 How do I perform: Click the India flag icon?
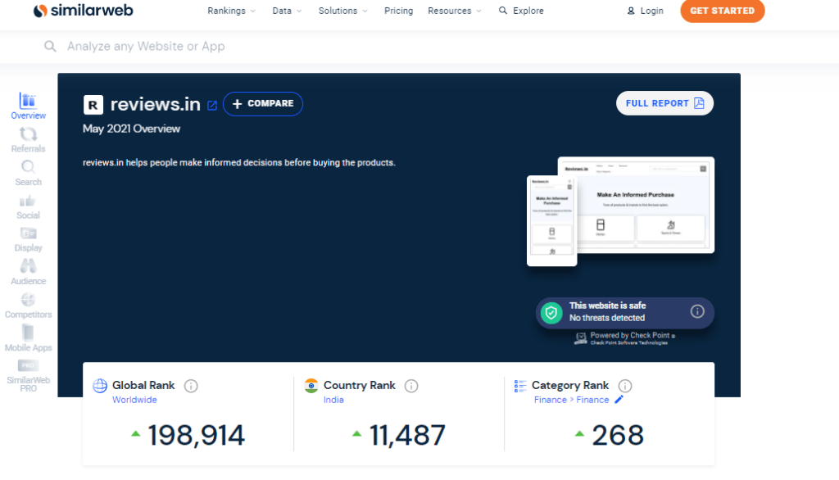pyautogui.click(x=311, y=386)
